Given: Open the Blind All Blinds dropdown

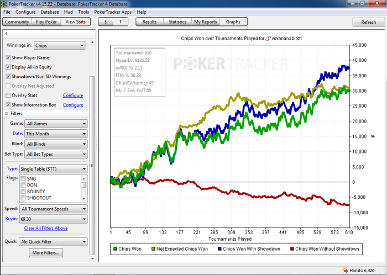Looking at the screenshot, I should [56, 144].
